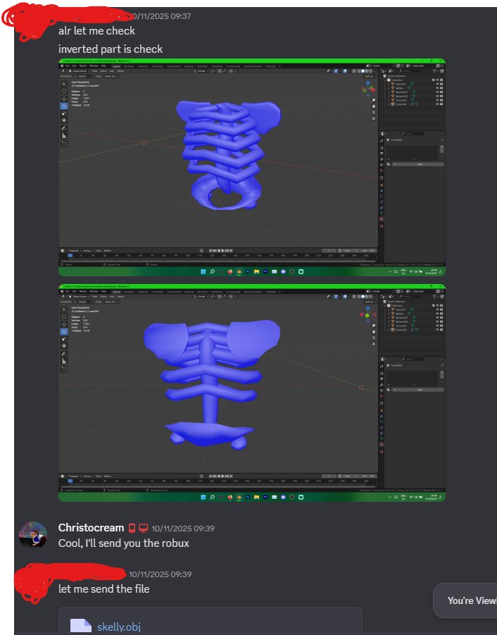497x635 pixels.
Task: Click the skelly.obj file attachment icon
Action: tap(80, 626)
